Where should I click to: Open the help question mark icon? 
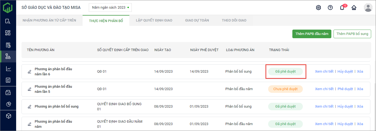click(330, 8)
